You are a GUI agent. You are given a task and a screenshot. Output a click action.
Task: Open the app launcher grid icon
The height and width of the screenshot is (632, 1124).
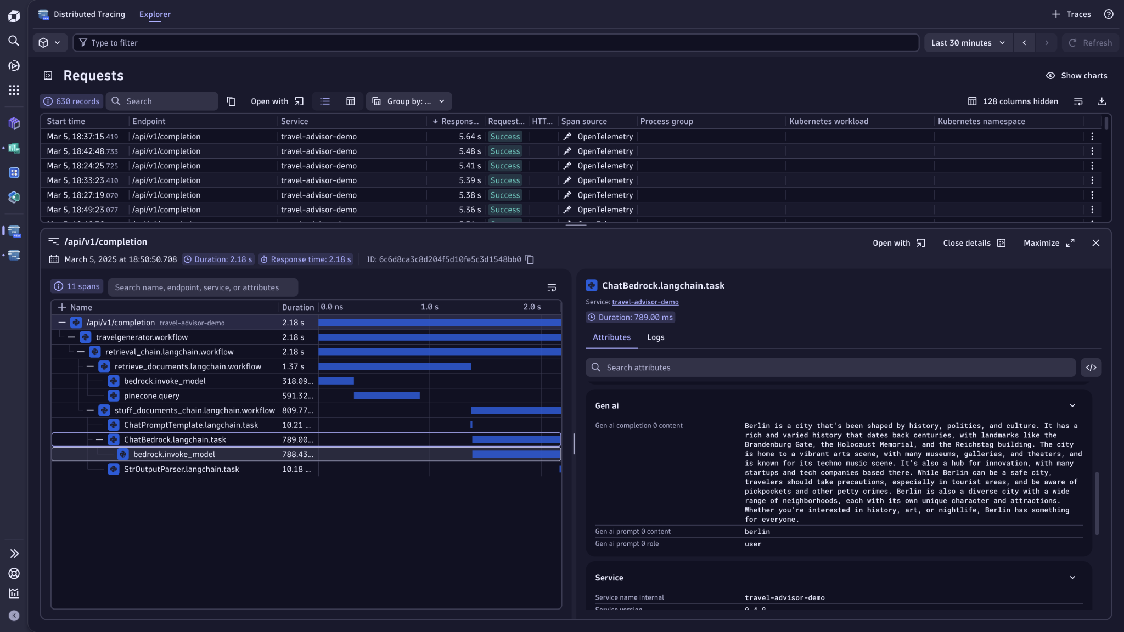pos(14,89)
